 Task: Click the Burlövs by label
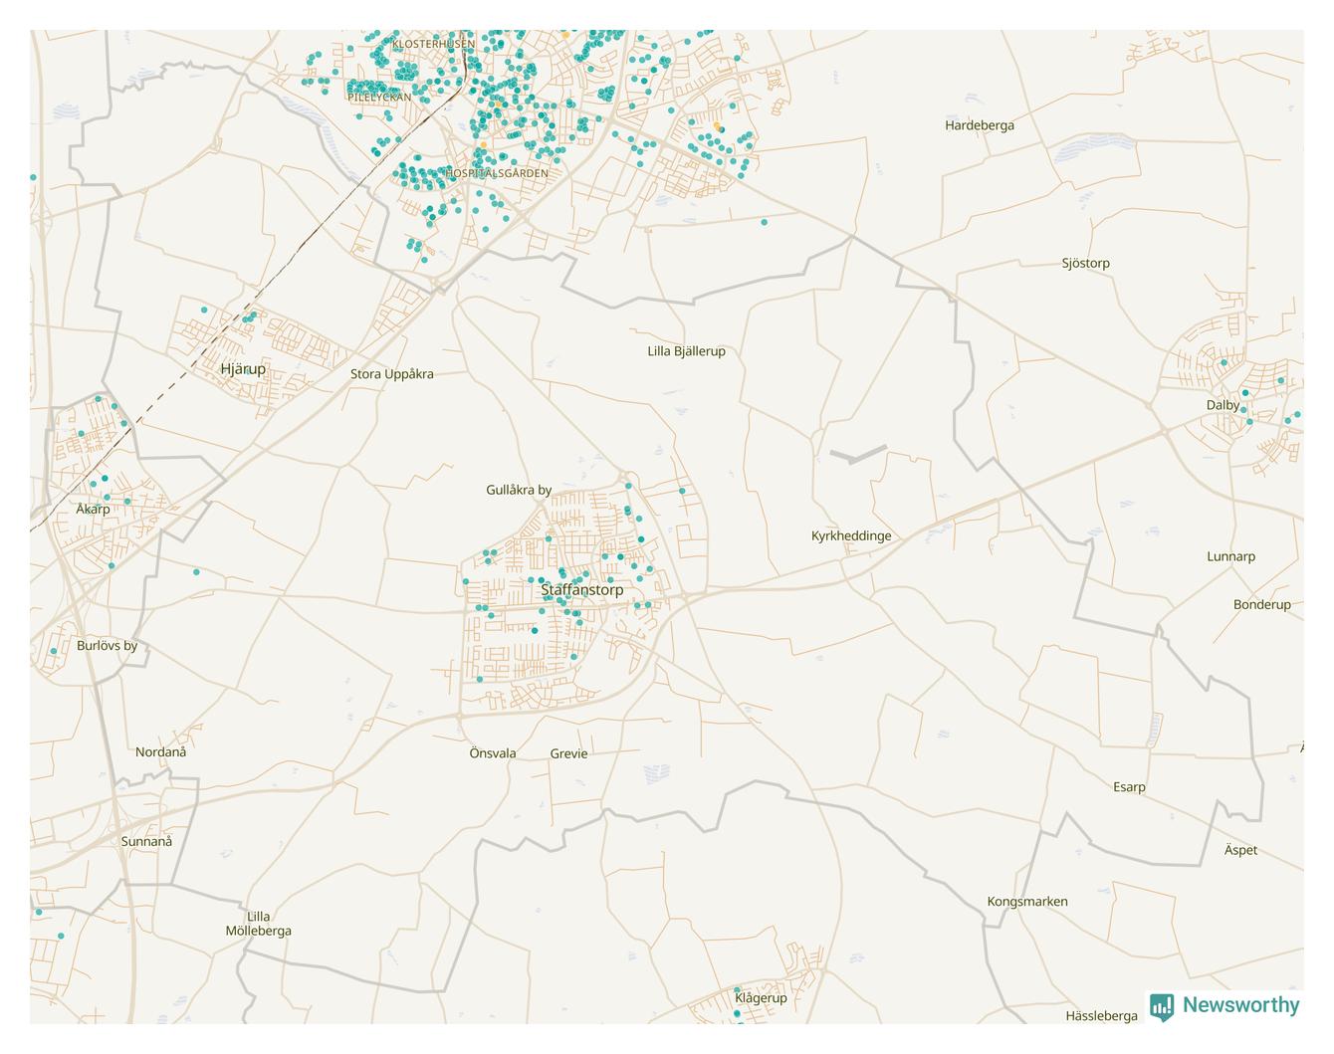click(x=107, y=646)
